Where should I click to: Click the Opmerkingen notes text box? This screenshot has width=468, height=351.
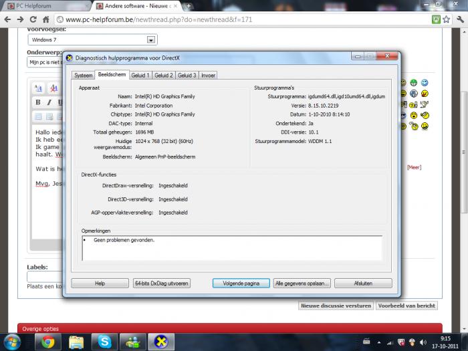click(x=232, y=248)
